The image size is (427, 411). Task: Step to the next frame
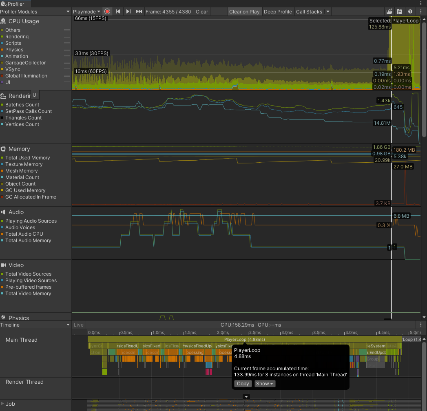coord(128,12)
